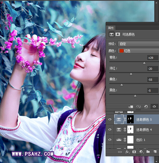The image size is (159, 163).
Task: Open the 颜色 dropdown showing 红色
Action: (x=138, y=51)
